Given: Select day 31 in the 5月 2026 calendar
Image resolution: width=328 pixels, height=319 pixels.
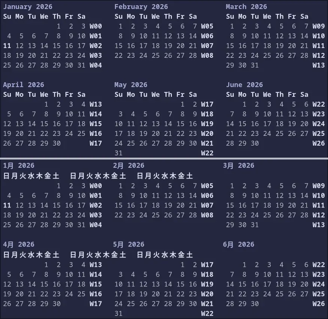Looking at the screenshot, I should (x=119, y=313).
